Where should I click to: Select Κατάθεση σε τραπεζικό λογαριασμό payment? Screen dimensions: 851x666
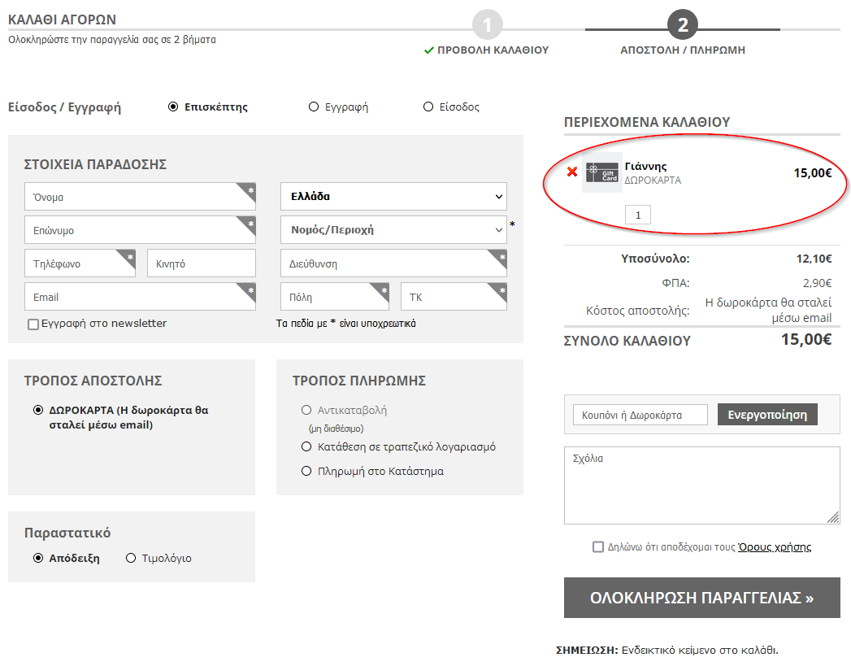tap(306, 446)
